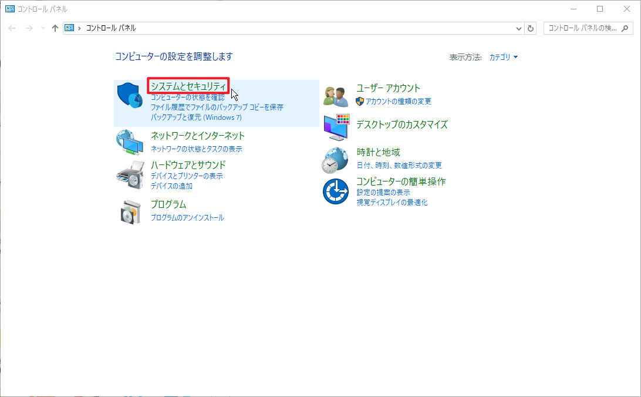Click the Hardware and Sound printer icon
641x397 pixels.
click(130, 174)
